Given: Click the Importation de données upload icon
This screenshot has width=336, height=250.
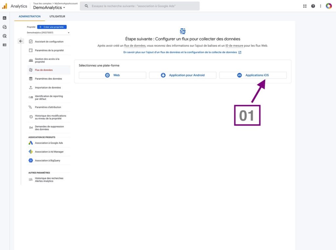Looking at the screenshot, I should coord(31,87).
